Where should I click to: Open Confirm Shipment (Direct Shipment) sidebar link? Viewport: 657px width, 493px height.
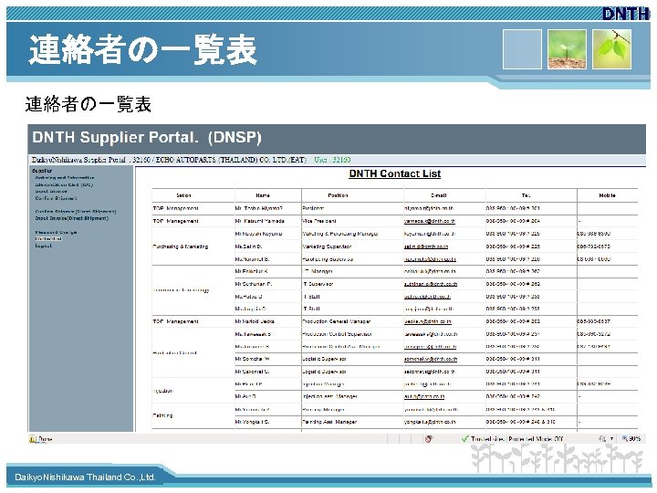76,212
